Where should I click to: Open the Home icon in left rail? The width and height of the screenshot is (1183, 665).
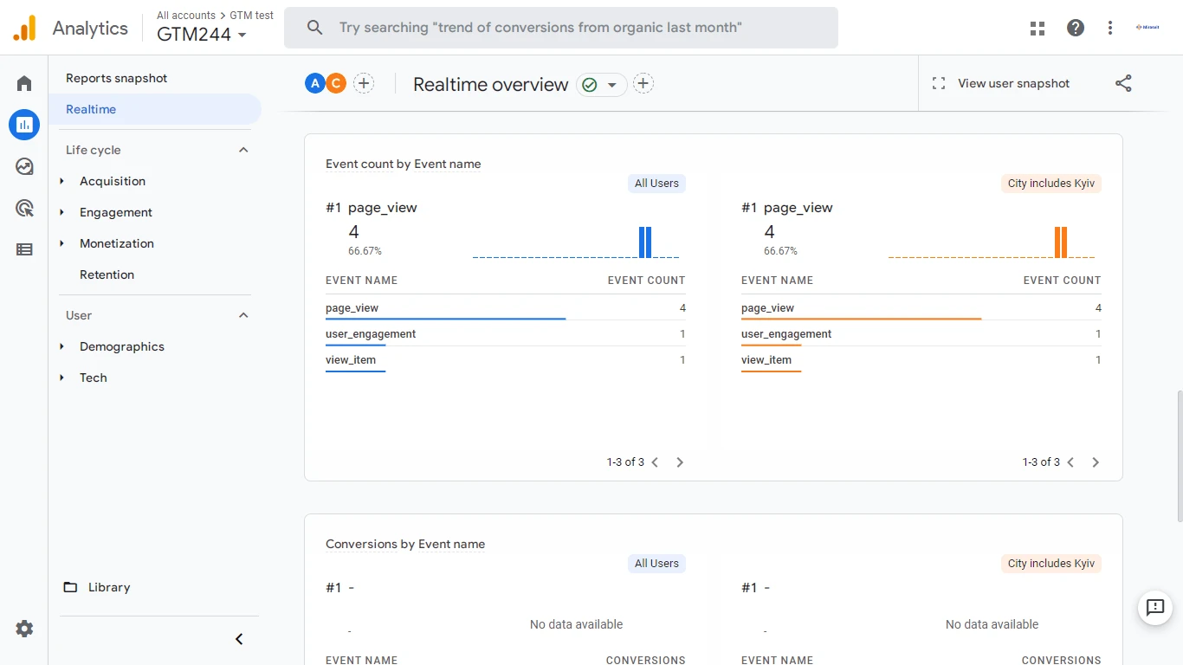[24, 84]
